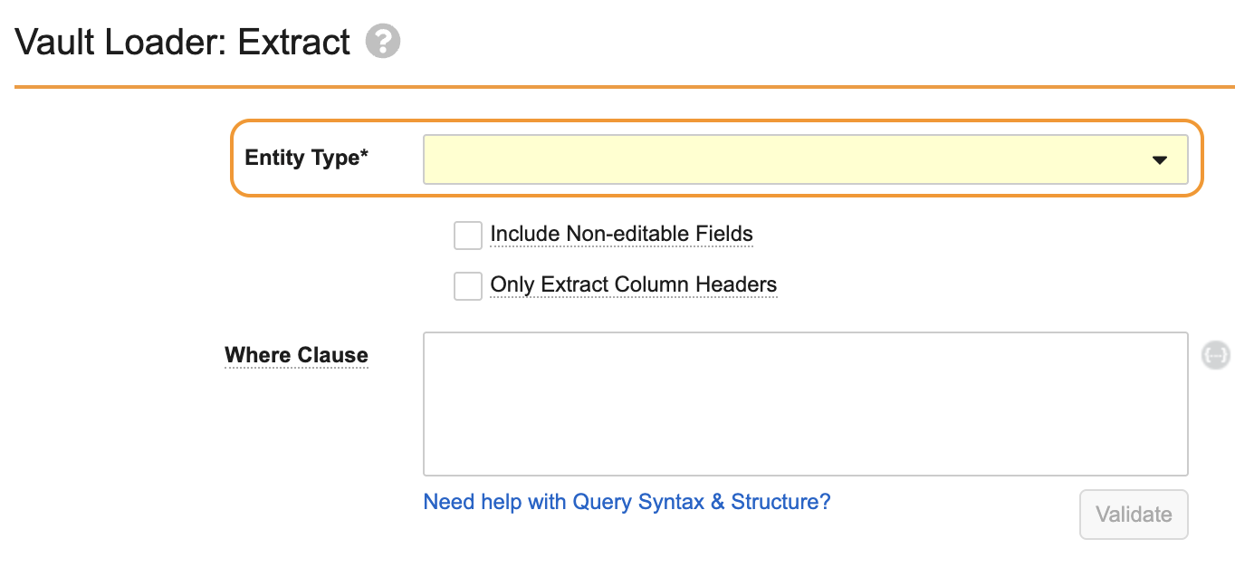This screenshot has height=587, width=1235.
Task: Click the dotted-underlined Where Clause label
Action: [296, 355]
